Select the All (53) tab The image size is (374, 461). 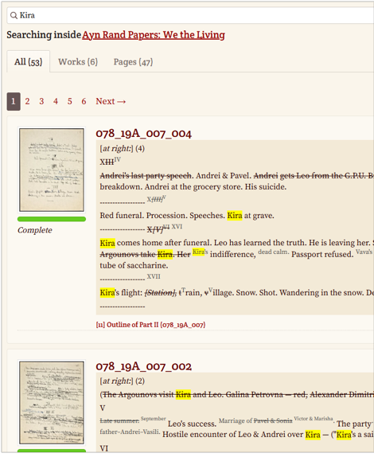pyautogui.click(x=28, y=62)
